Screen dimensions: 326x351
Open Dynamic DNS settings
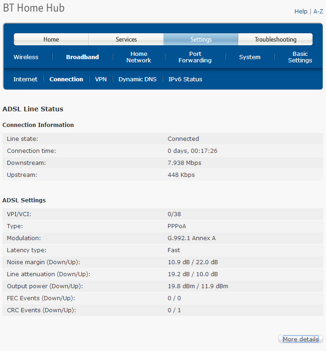(138, 79)
